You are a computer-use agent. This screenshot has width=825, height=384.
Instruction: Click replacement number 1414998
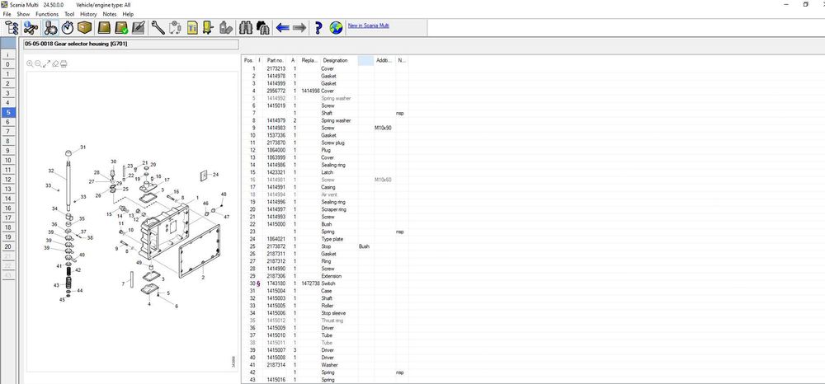(x=310, y=91)
